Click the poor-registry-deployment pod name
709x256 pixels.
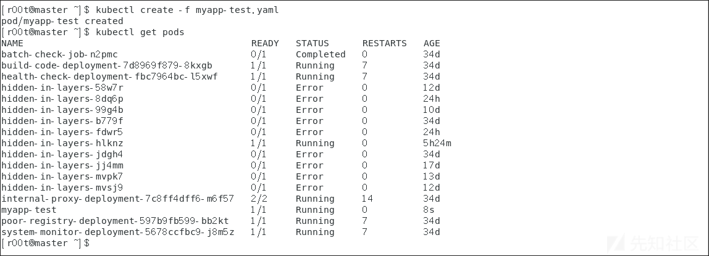tap(115, 221)
